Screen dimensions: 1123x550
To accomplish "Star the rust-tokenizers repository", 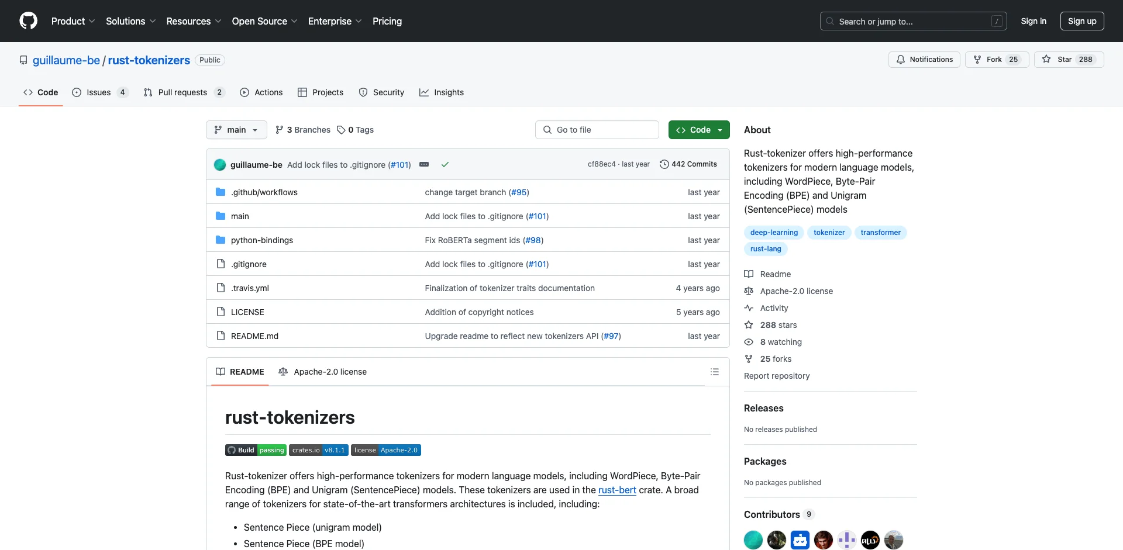I will point(1069,60).
